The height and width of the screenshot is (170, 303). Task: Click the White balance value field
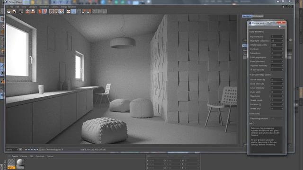point(277,45)
